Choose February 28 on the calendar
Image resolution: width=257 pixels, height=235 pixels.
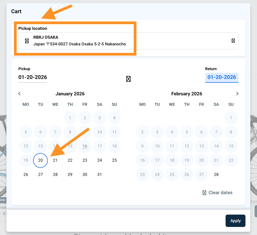(216, 175)
